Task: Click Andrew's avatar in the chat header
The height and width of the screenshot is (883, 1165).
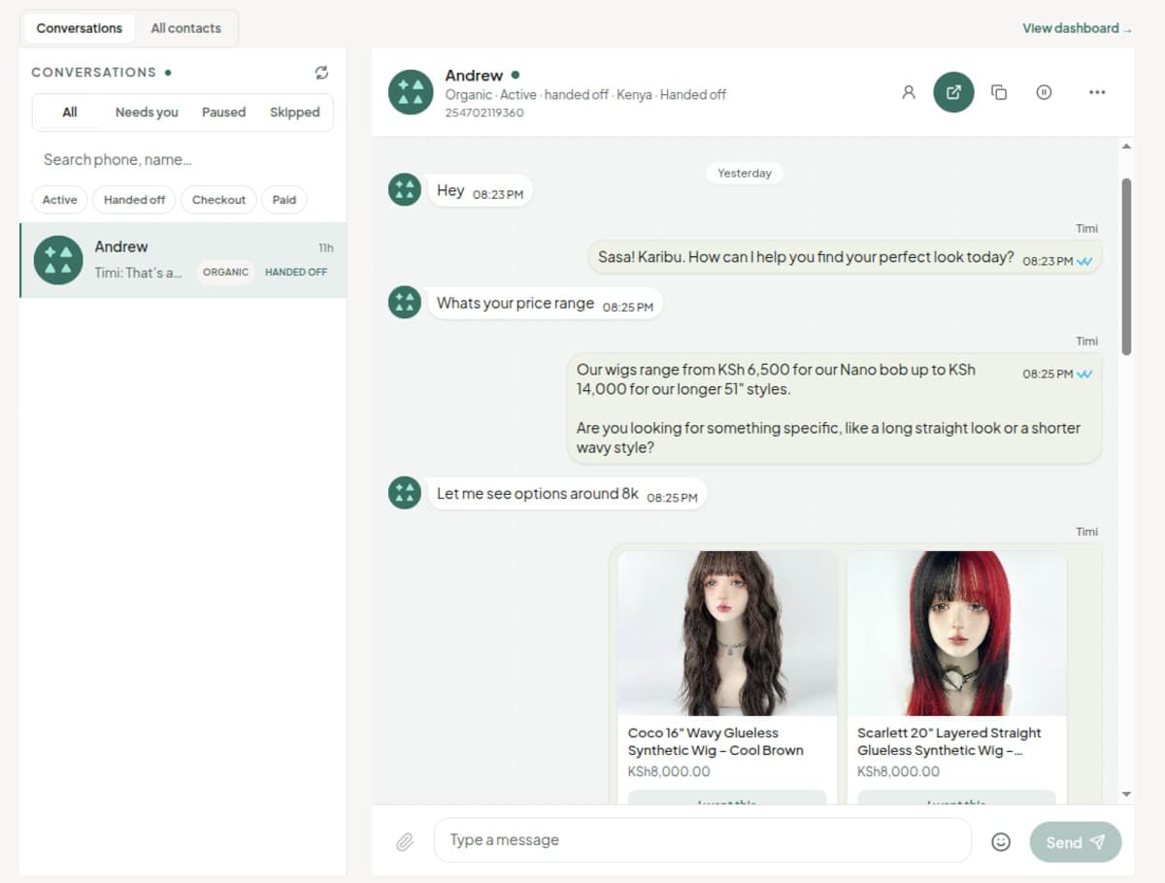Action: point(411,92)
